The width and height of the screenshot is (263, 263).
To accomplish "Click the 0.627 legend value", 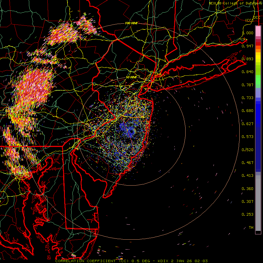I will (x=248, y=124).
